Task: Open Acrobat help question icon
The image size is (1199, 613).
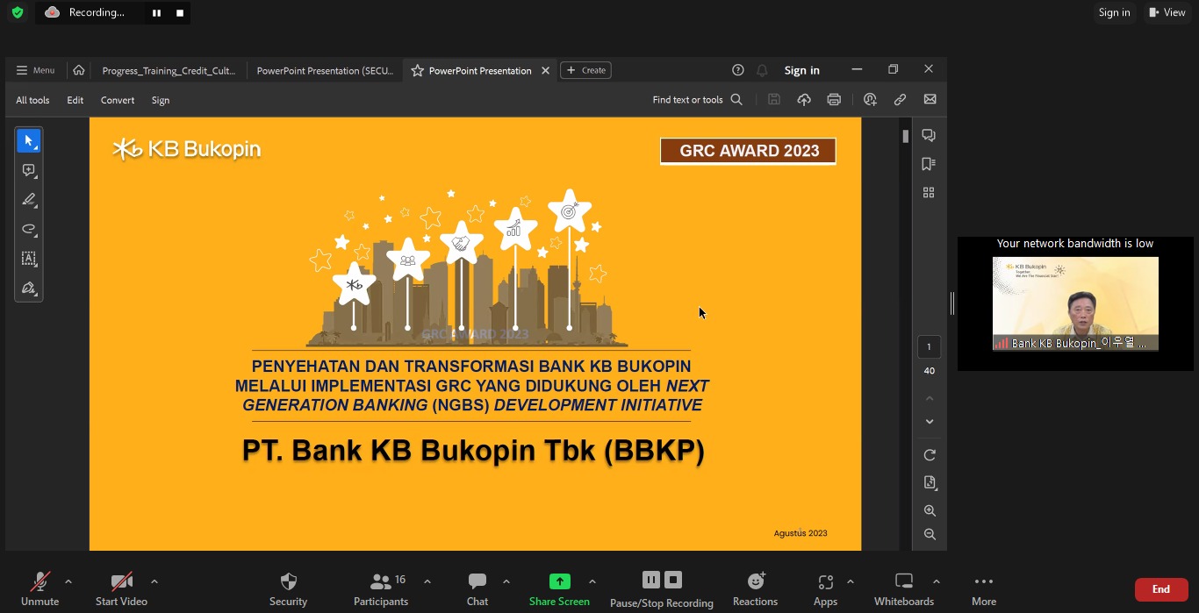Action: click(x=738, y=70)
